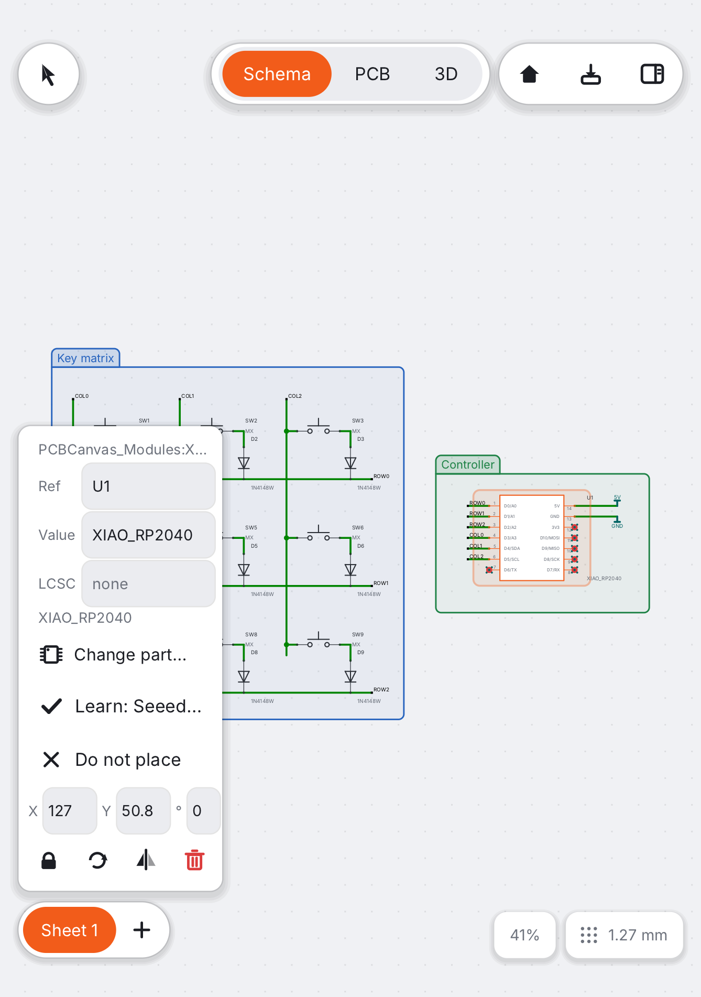
Task: Mirror the selected component
Action: tap(146, 860)
